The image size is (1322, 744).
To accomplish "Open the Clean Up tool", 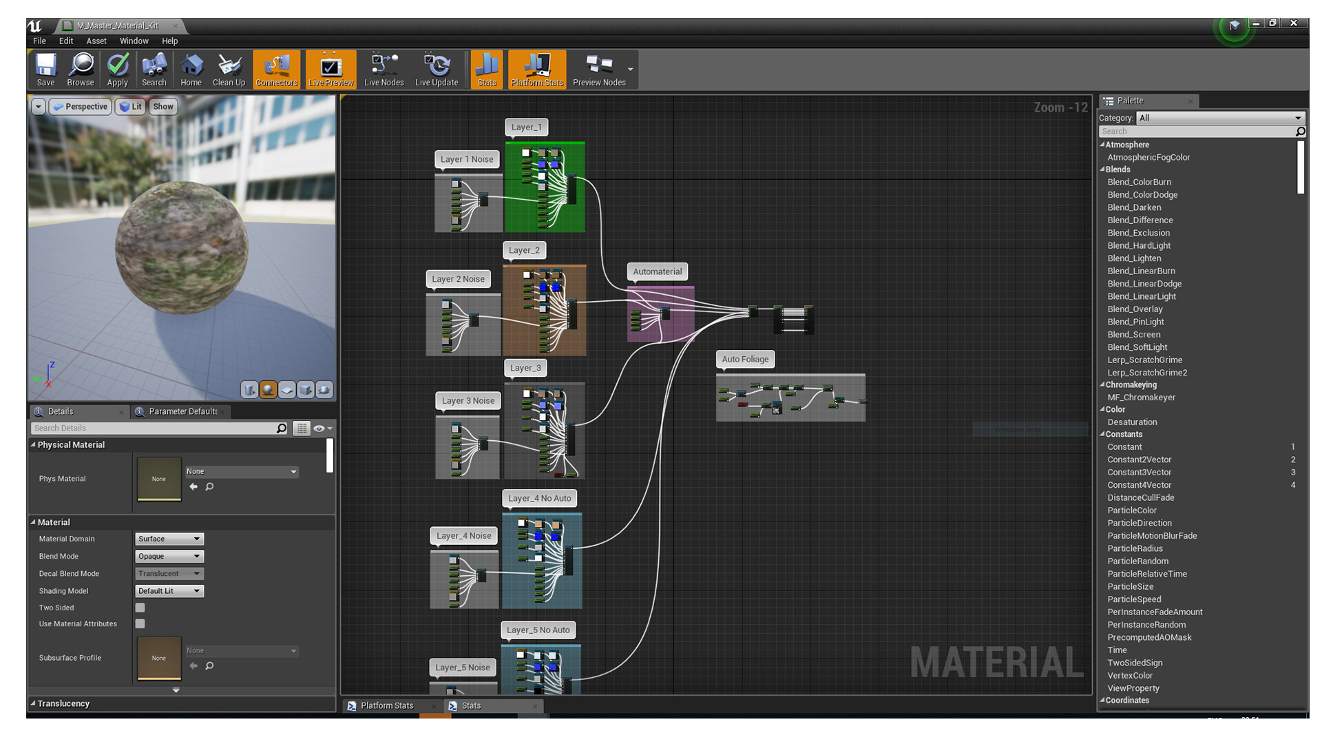I will 229,69.
